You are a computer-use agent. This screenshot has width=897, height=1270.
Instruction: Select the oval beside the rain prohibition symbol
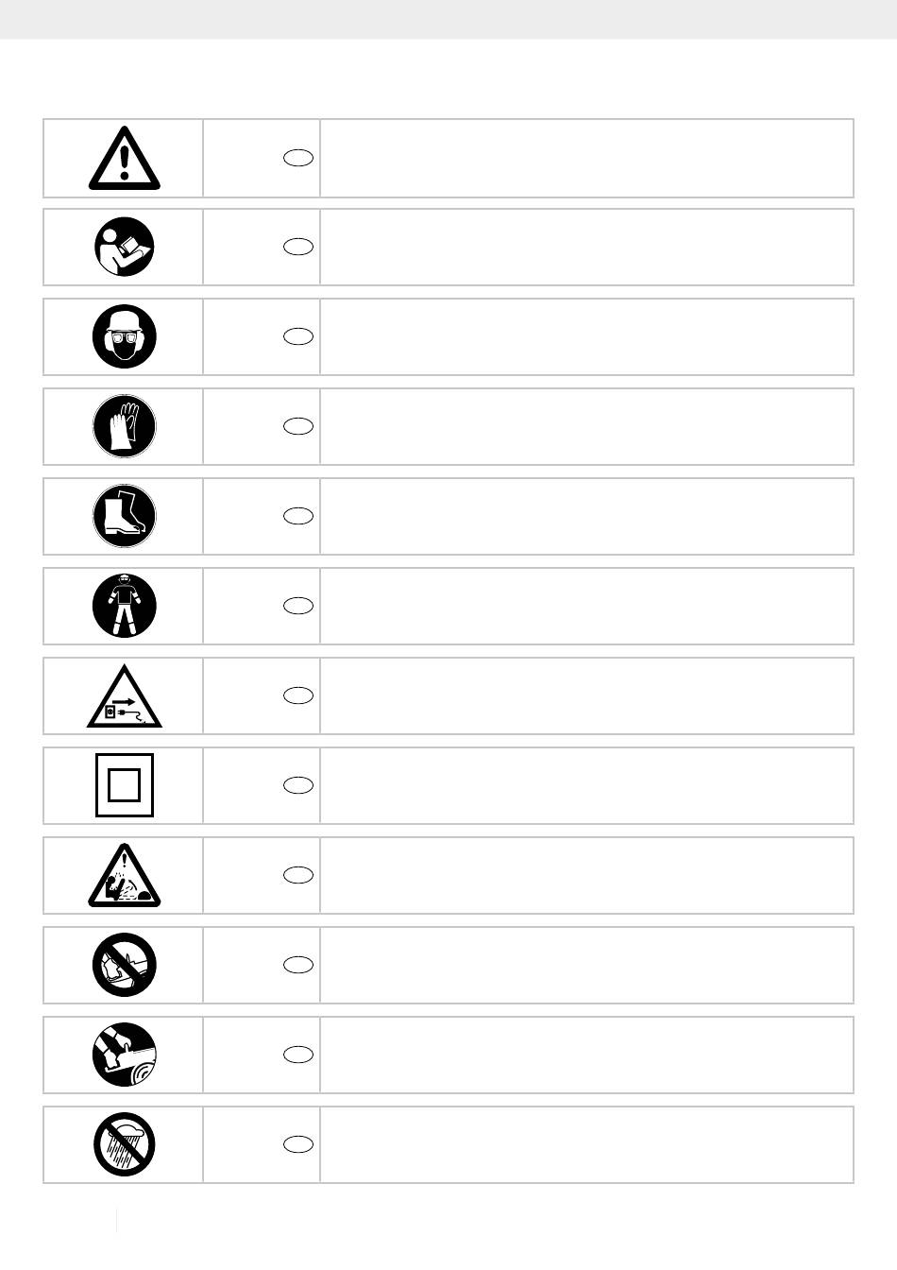(298, 1144)
